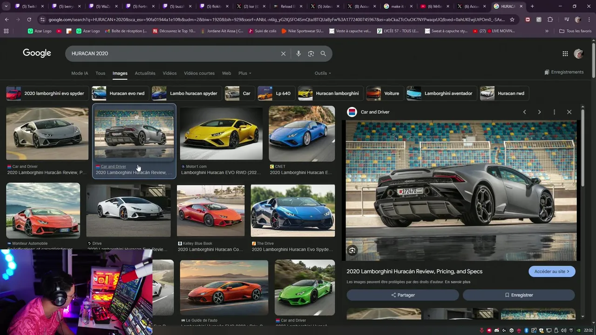The width and height of the screenshot is (596, 335).
Task: Open Google Lens image search icon
Action: tap(311, 54)
